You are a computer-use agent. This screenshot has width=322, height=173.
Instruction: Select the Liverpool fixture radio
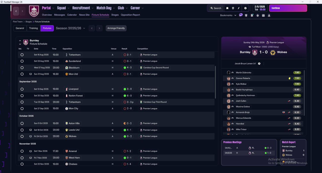pyautogui.click(x=22, y=89)
